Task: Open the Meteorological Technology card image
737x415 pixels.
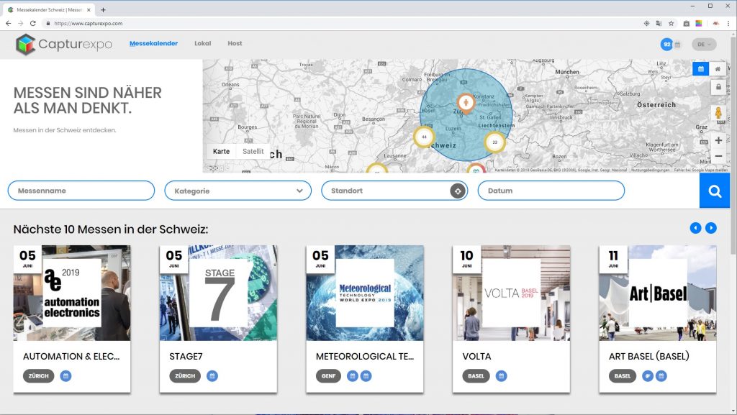Action: [365, 293]
